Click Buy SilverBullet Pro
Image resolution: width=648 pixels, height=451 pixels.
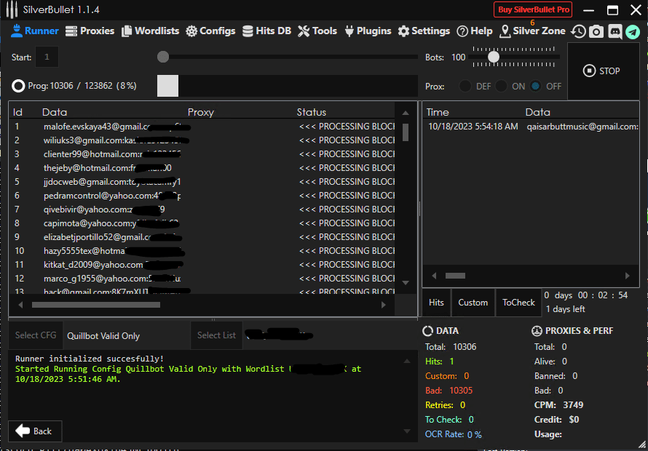point(533,10)
